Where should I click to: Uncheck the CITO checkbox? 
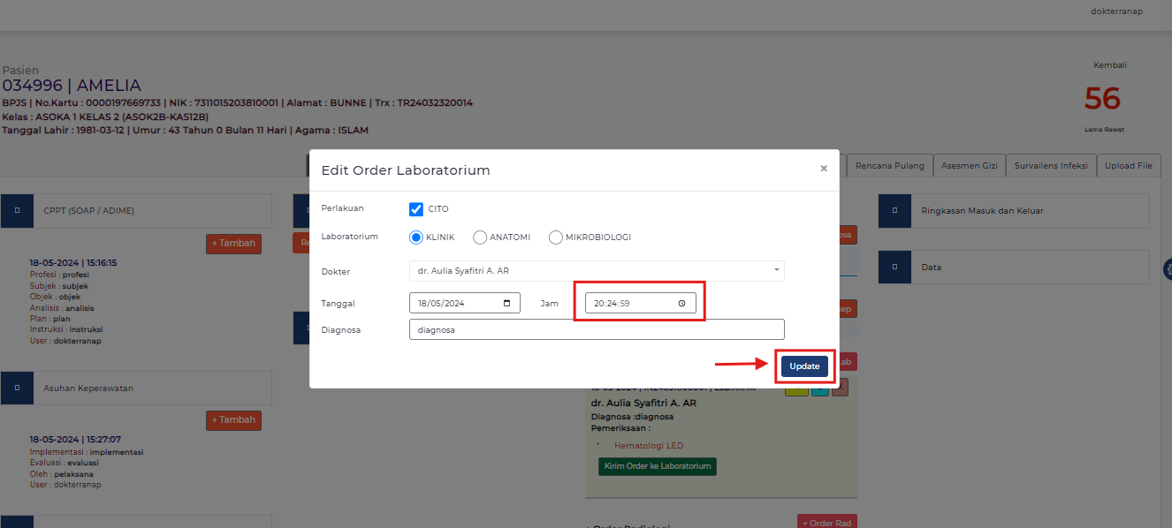tap(416, 209)
